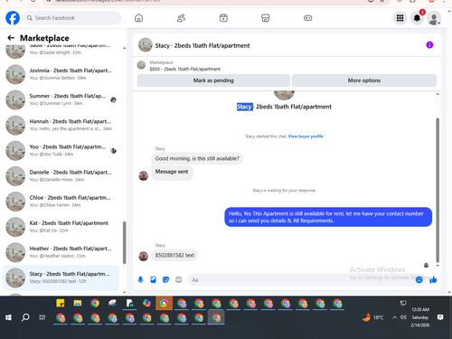Click the GIF icon in composer
This screenshot has width=452, height=339.
point(179,280)
